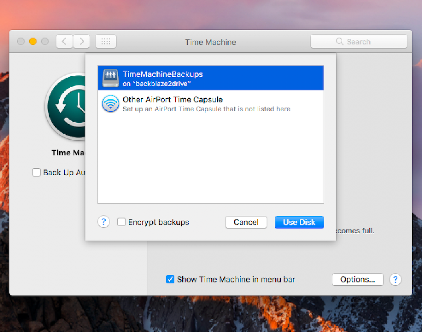Toggle Back Up Automatically checkbox

tap(36, 172)
